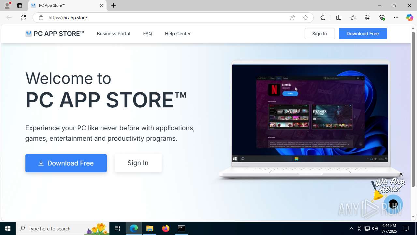Click the hero Sign In button

[x=138, y=163]
